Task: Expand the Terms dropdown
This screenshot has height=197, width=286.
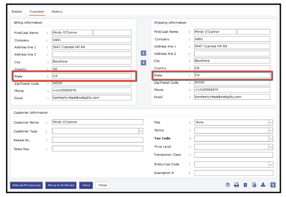Action: (x=270, y=131)
